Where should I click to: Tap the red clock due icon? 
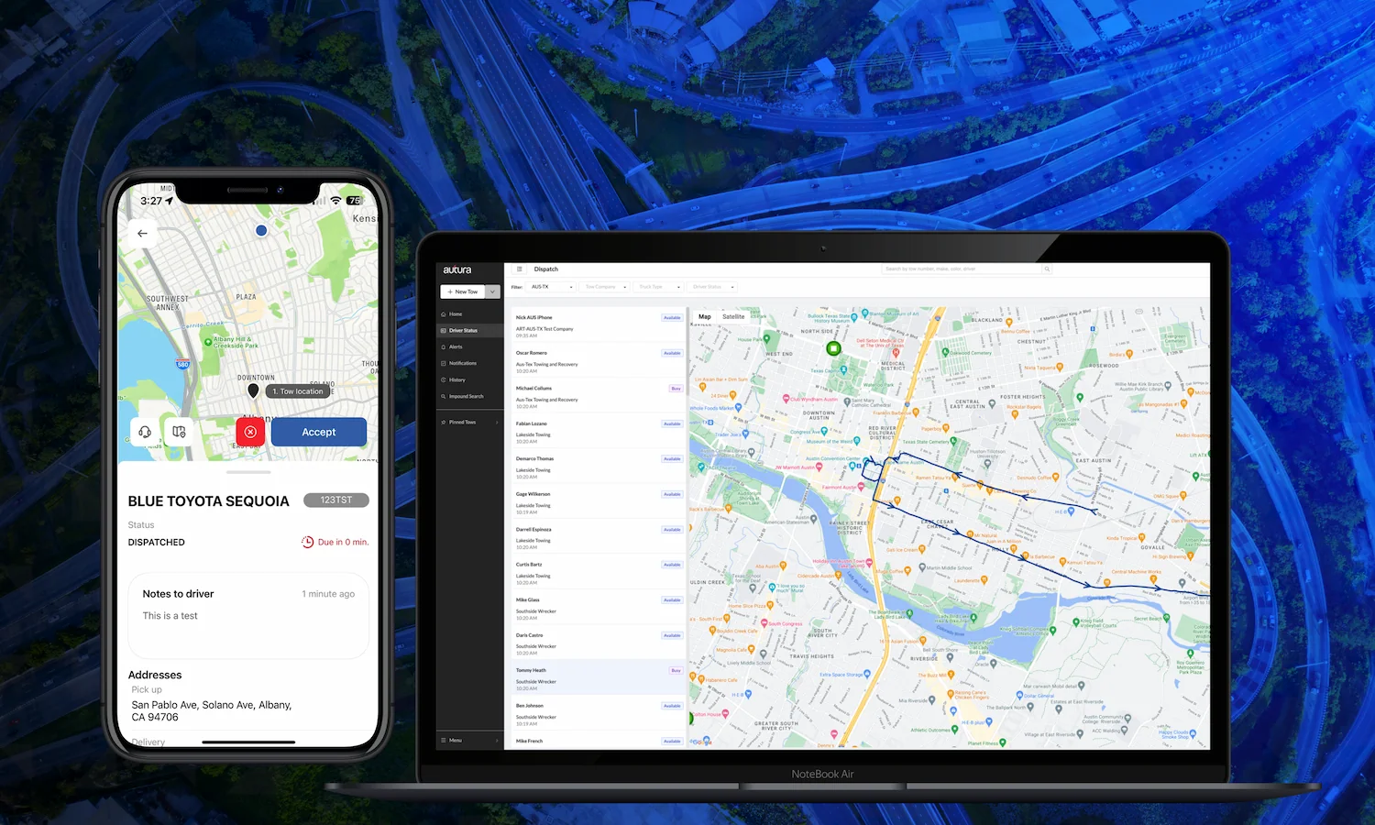coord(308,542)
